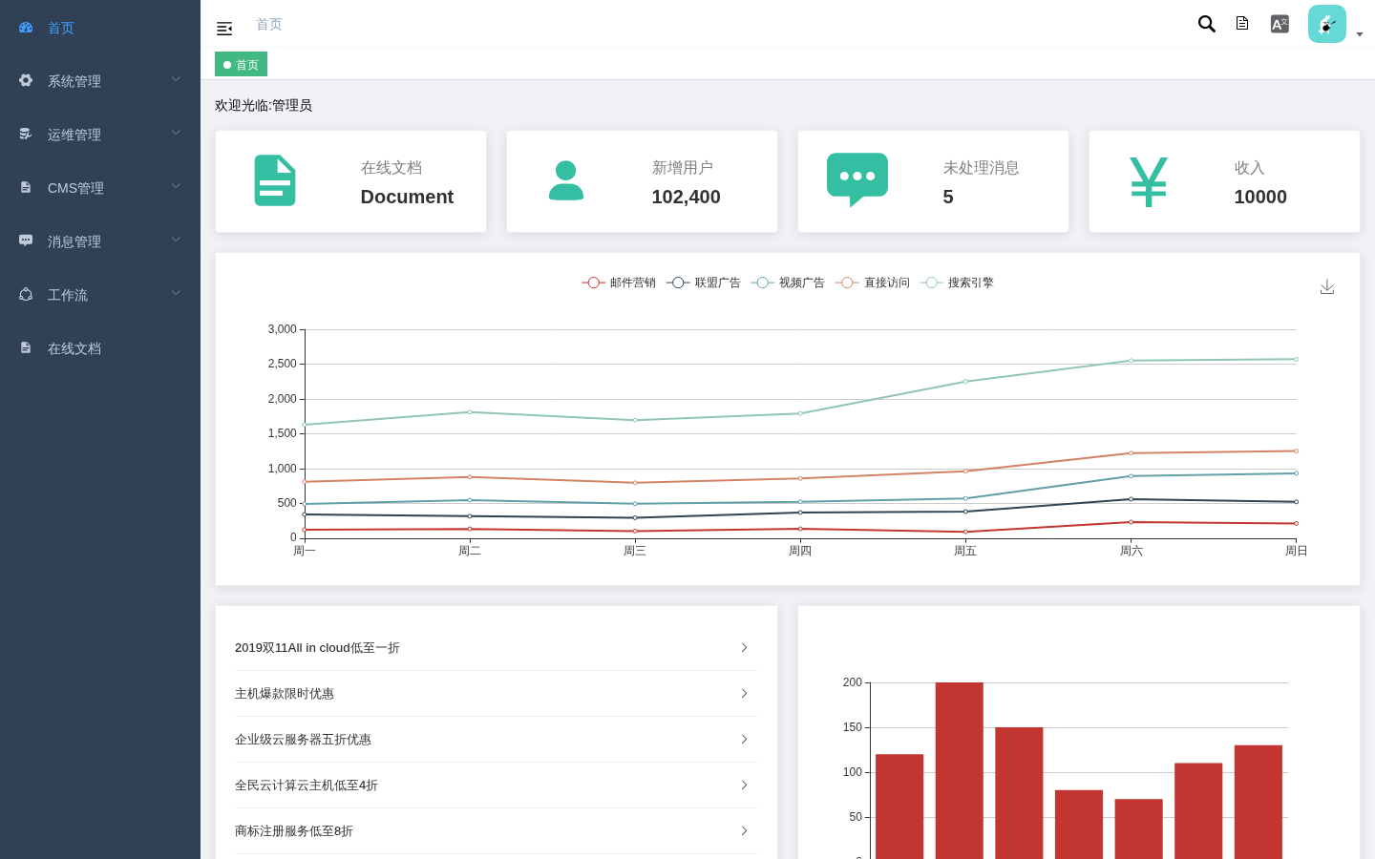Expand the 系统管理 sidebar menu
The image size is (1375, 859).
[x=100, y=81]
